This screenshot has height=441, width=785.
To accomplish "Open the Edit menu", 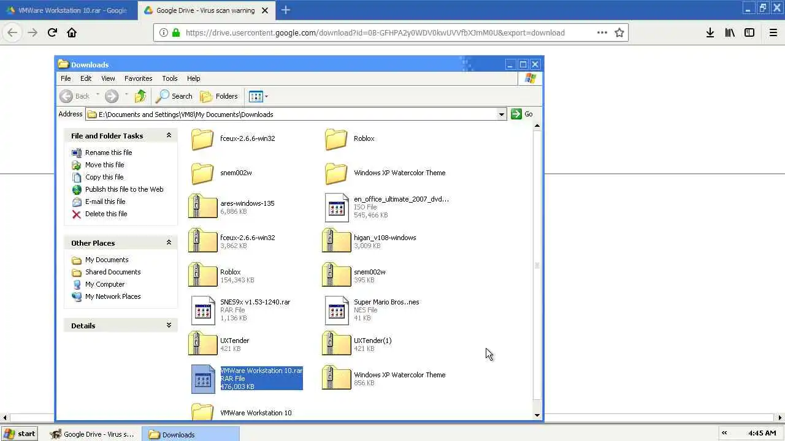I will (x=86, y=78).
